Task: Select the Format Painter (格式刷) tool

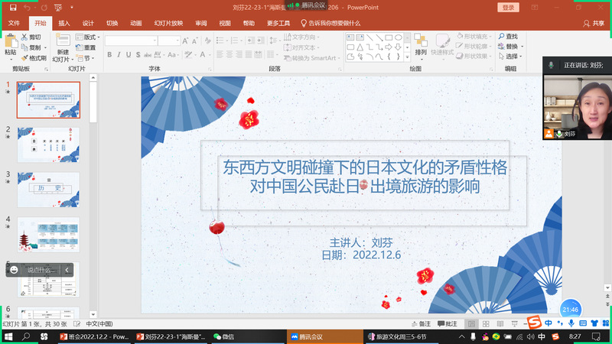Action: (x=24, y=58)
